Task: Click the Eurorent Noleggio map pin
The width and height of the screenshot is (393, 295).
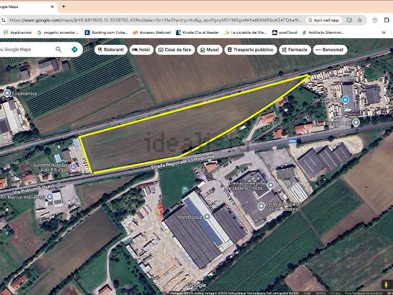Action: pos(74,167)
